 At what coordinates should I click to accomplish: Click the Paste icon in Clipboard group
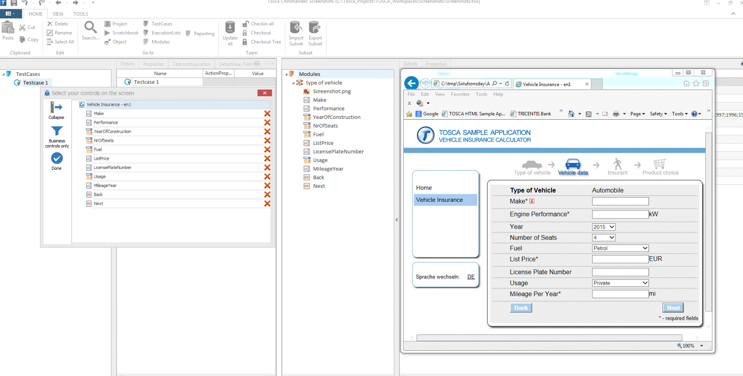(8, 28)
